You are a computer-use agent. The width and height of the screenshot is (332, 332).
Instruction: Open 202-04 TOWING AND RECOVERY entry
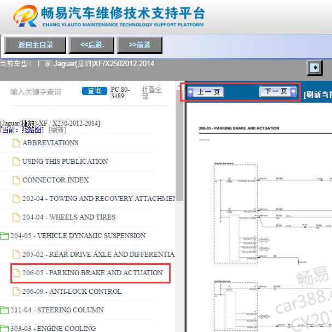pos(98,198)
